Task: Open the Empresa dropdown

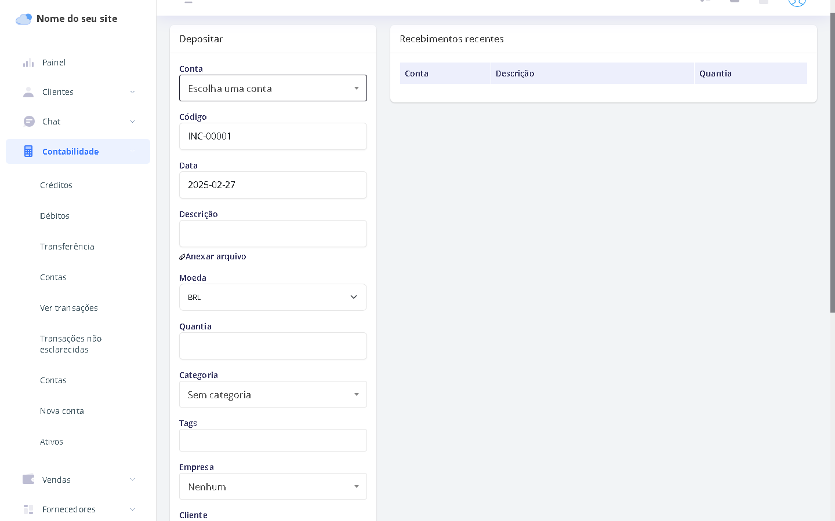Action: [x=273, y=487]
